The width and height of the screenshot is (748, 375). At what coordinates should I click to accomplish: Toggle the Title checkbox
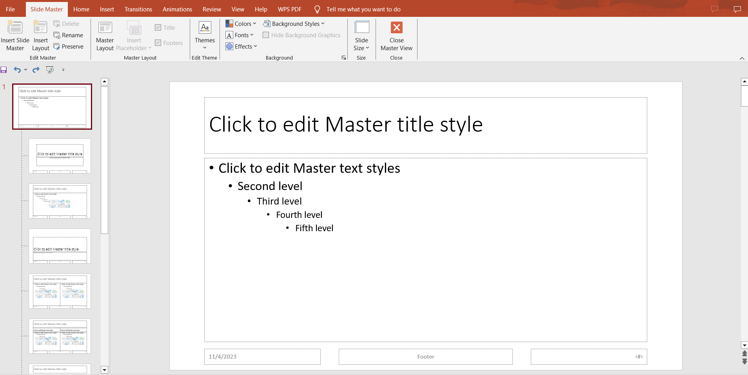(x=158, y=27)
